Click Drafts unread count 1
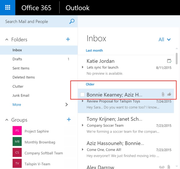Viewport: 180px width, 169px height. (x=69, y=59)
